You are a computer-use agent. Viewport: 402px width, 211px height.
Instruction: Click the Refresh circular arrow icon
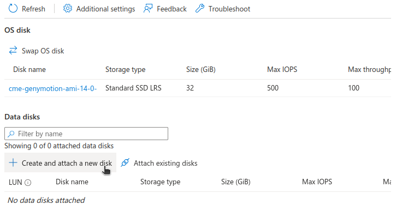point(13,8)
